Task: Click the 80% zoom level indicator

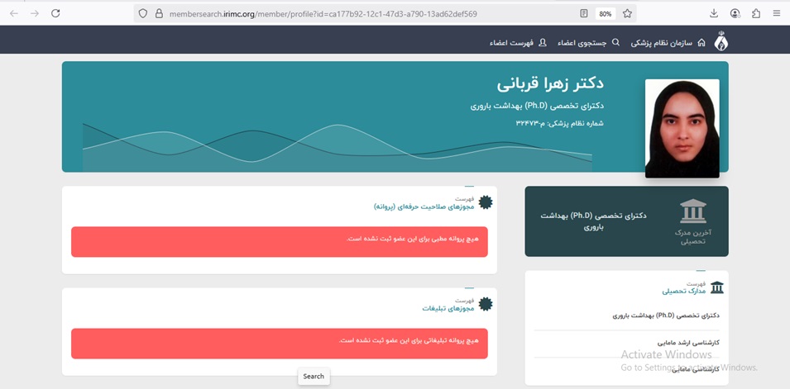Action: click(605, 14)
